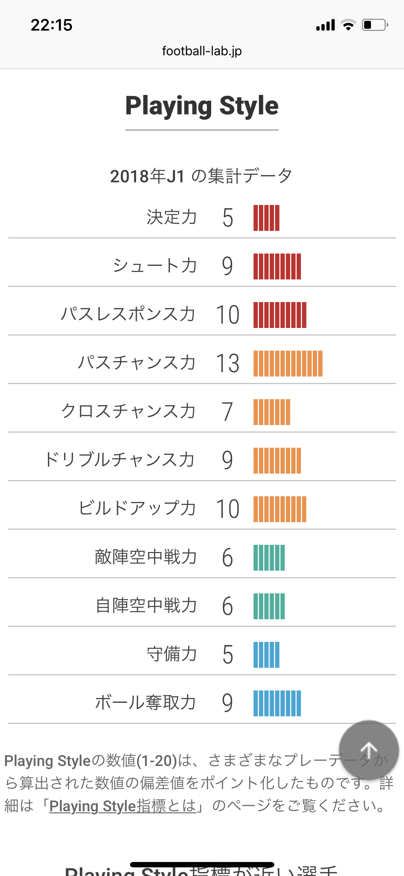Tap the Wi-Fi icon in status bar

click(x=348, y=25)
